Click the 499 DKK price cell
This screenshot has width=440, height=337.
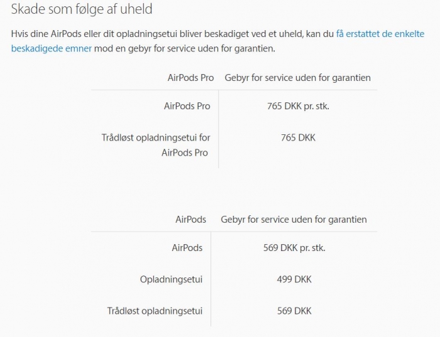294,279
